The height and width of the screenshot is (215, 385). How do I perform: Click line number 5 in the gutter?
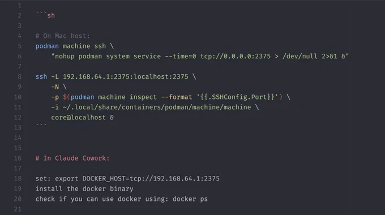point(19,46)
